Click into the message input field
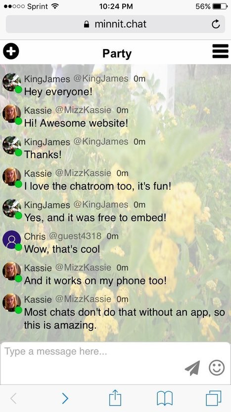Viewport: 231px width, 412px height. (115, 363)
